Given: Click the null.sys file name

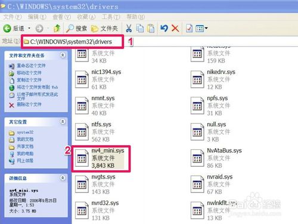Looking at the screenshot, I should [x=216, y=124].
